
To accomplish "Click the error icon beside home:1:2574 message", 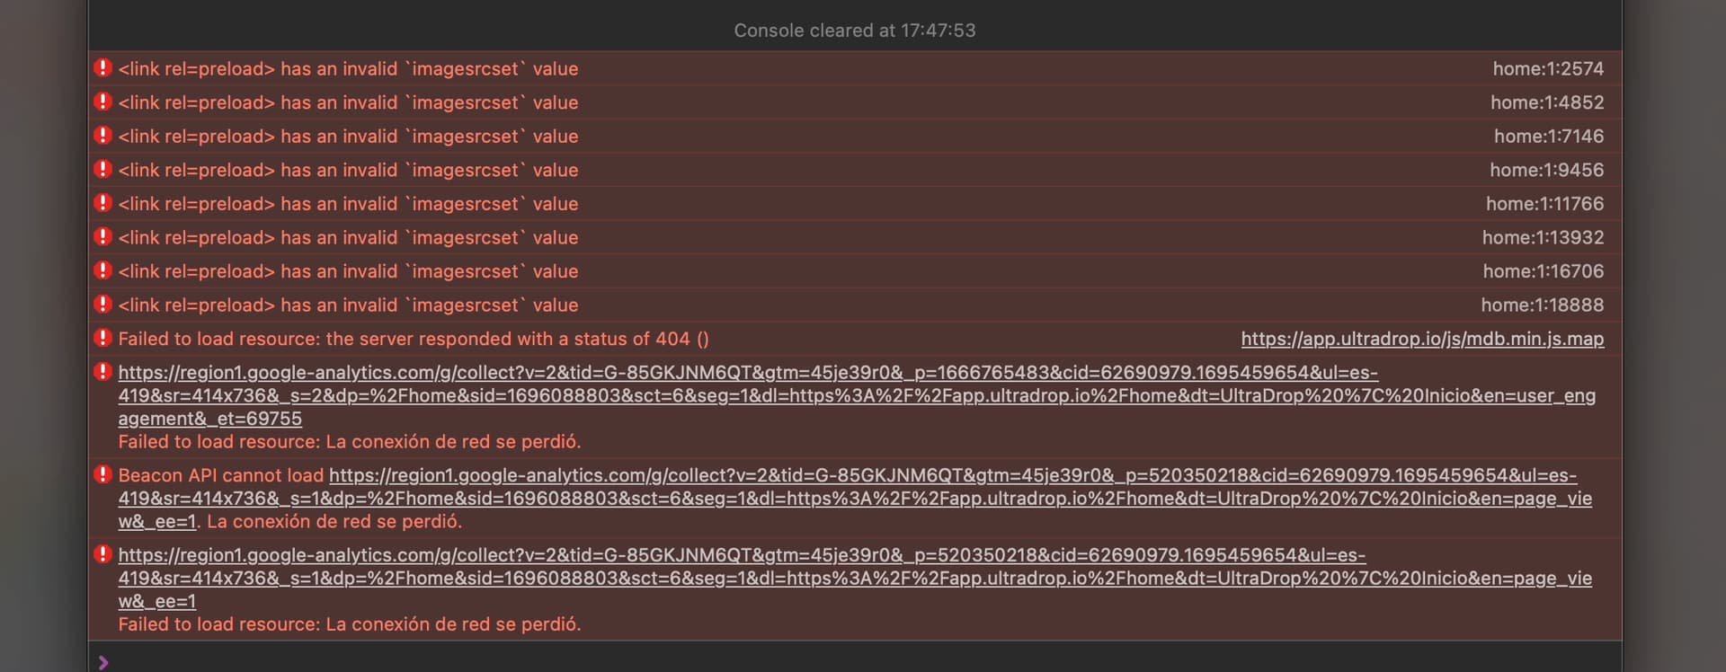I will 103,67.
